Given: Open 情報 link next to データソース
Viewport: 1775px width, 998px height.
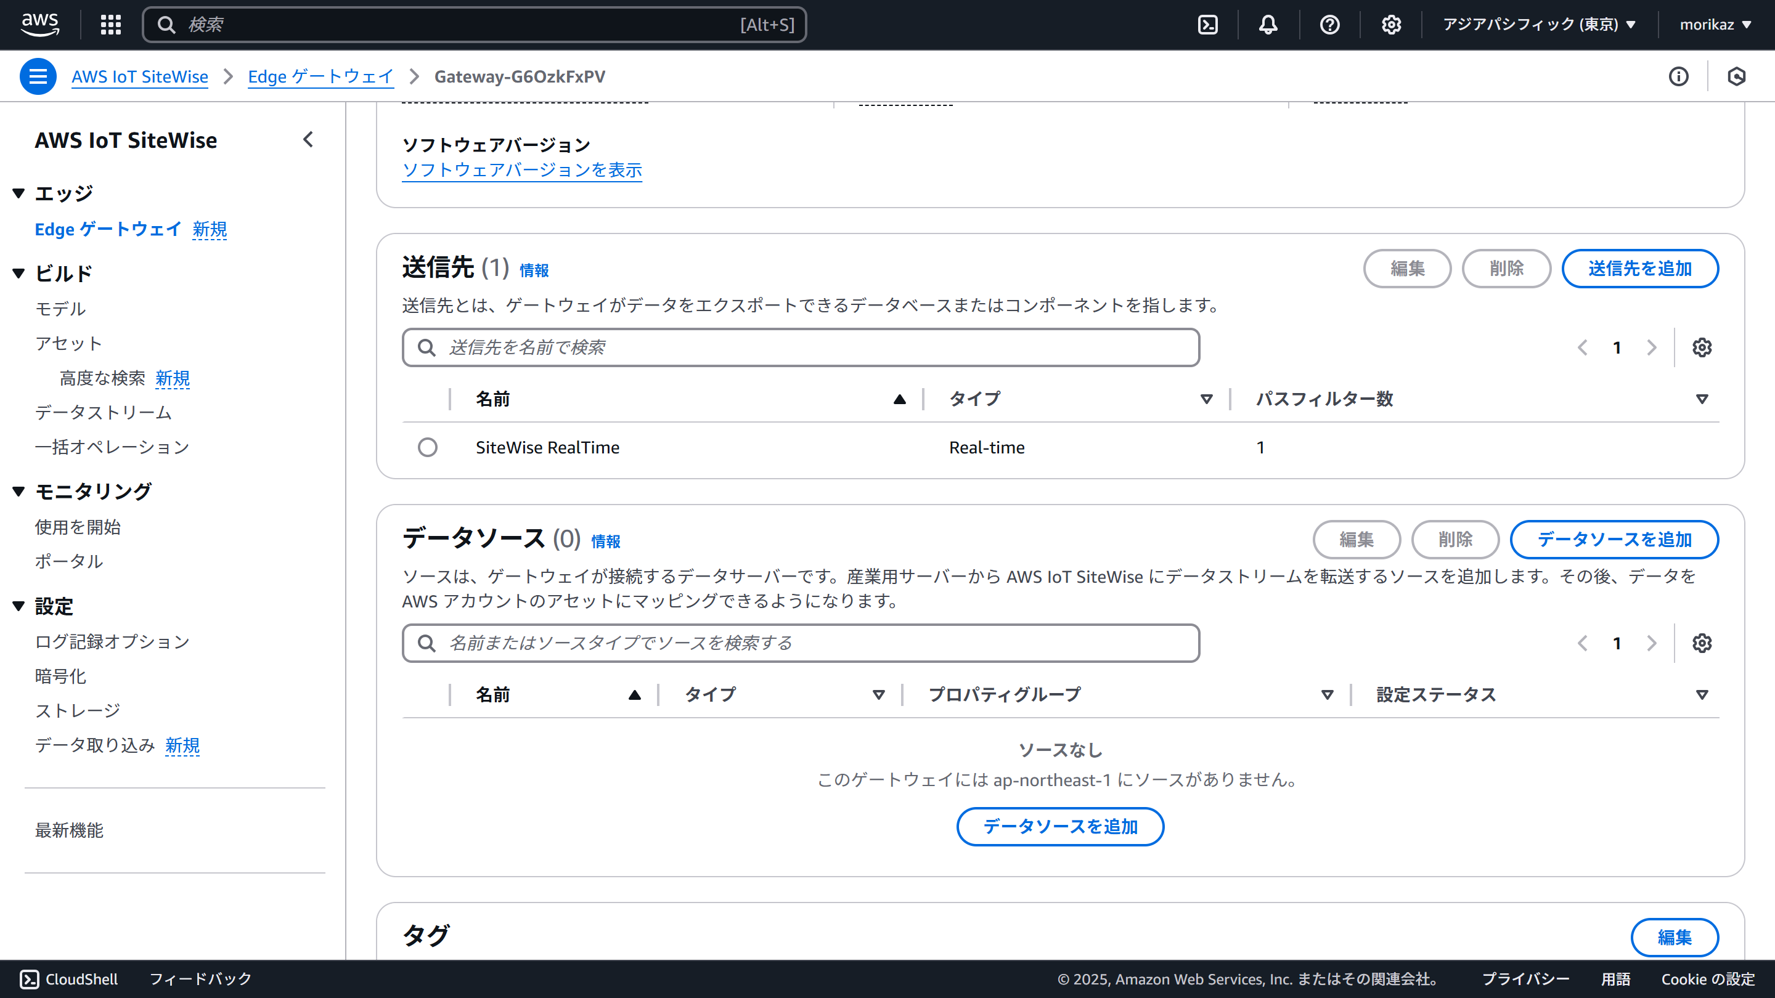Looking at the screenshot, I should [x=606, y=542].
